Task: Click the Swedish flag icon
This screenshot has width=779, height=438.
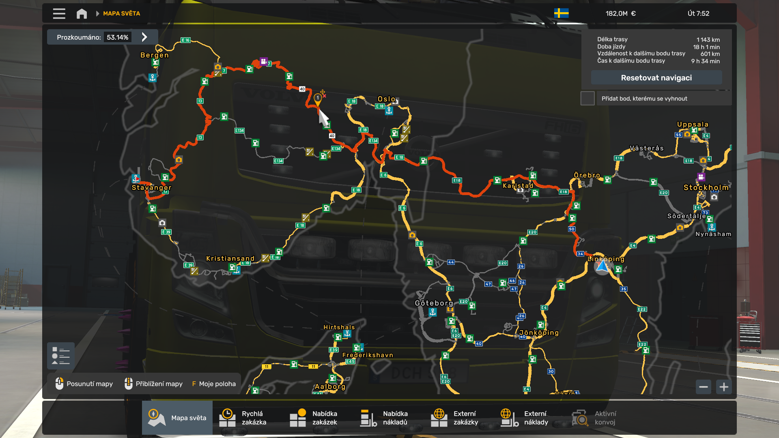Action: pyautogui.click(x=561, y=13)
